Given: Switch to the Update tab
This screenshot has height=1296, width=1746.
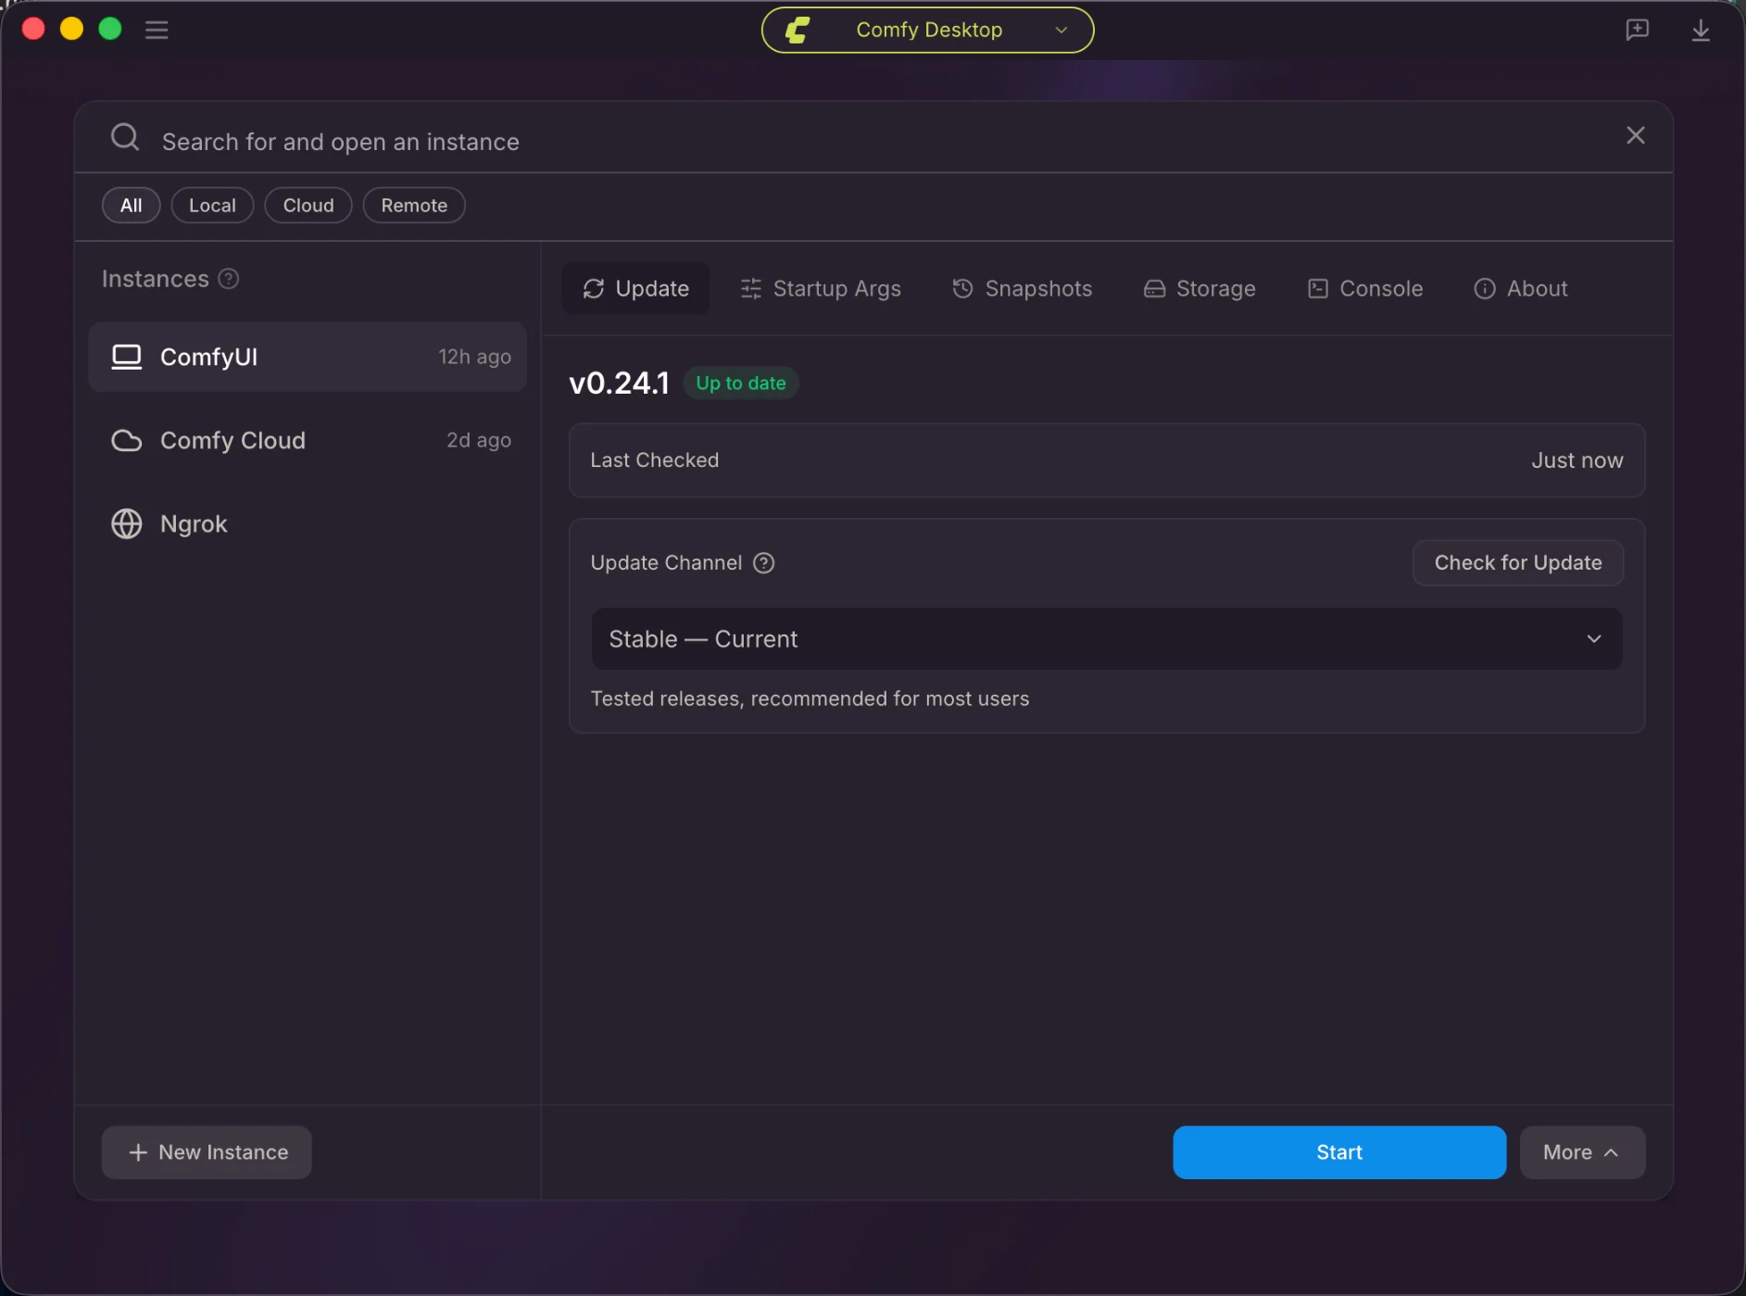Looking at the screenshot, I should point(635,288).
